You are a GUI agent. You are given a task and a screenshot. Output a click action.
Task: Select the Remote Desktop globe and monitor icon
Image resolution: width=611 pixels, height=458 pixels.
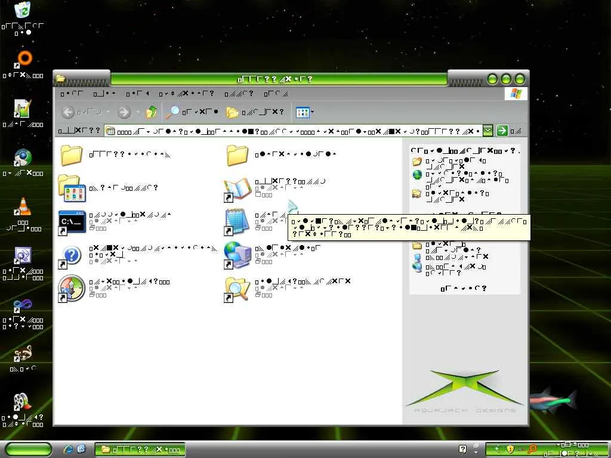click(237, 255)
